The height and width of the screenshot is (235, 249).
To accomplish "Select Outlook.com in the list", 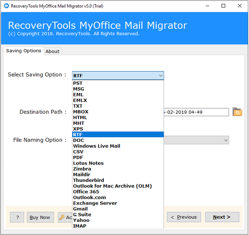I will [x=118, y=197].
